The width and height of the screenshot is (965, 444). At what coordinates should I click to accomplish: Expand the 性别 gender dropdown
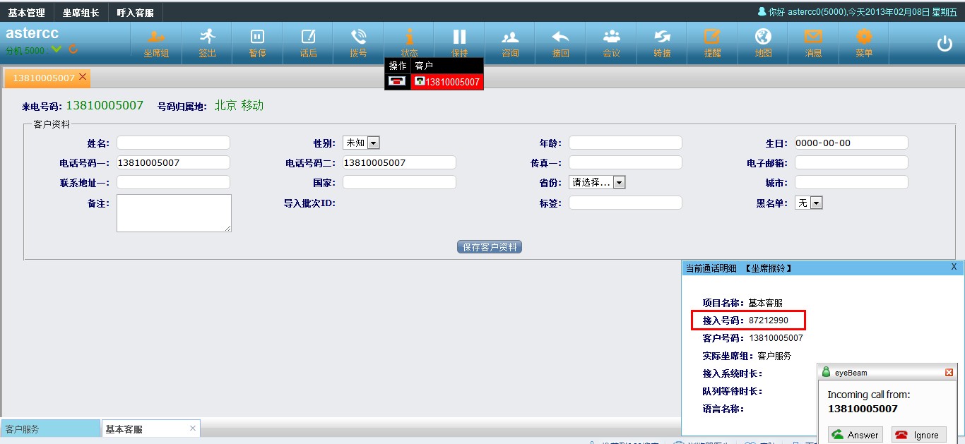[x=373, y=143]
